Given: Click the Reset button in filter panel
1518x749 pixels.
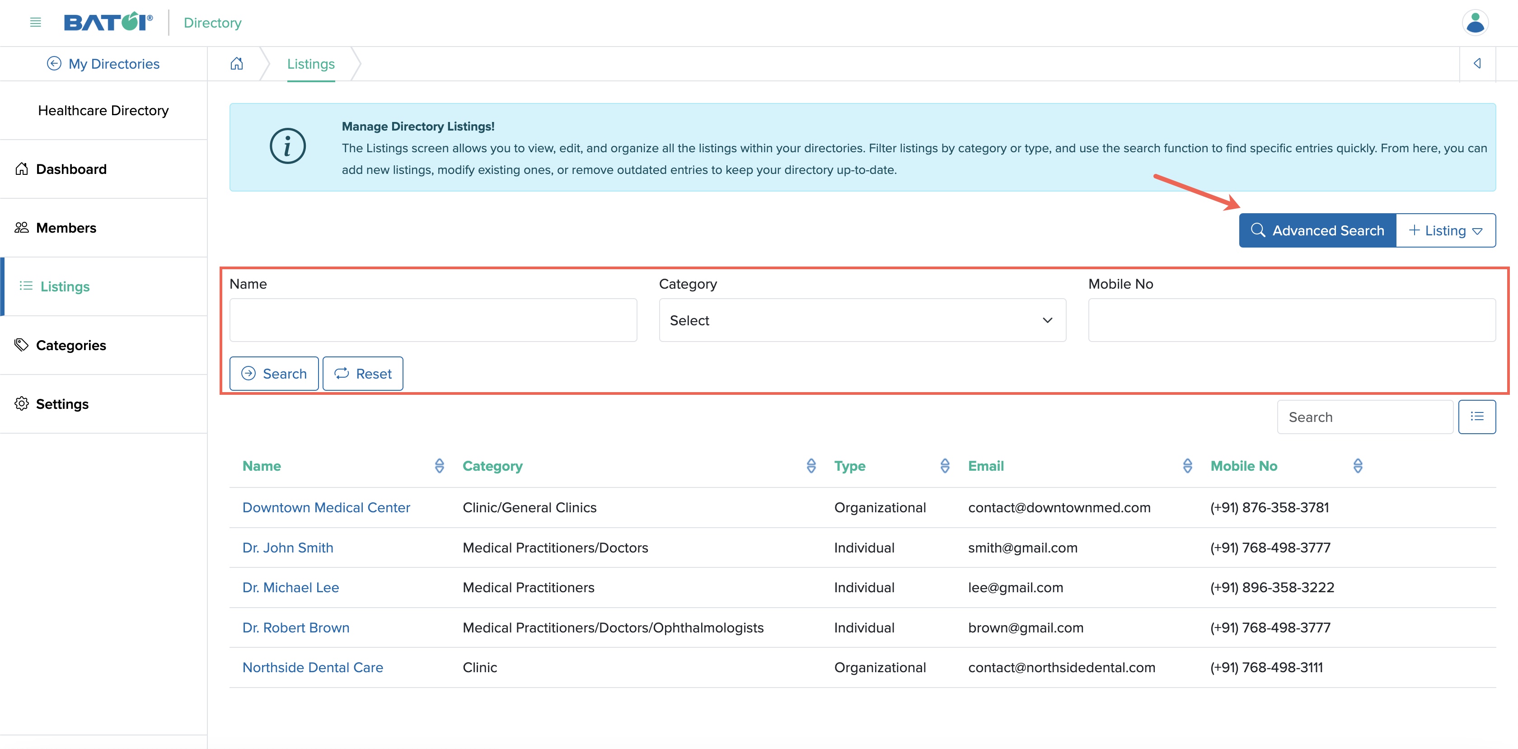Looking at the screenshot, I should (363, 373).
